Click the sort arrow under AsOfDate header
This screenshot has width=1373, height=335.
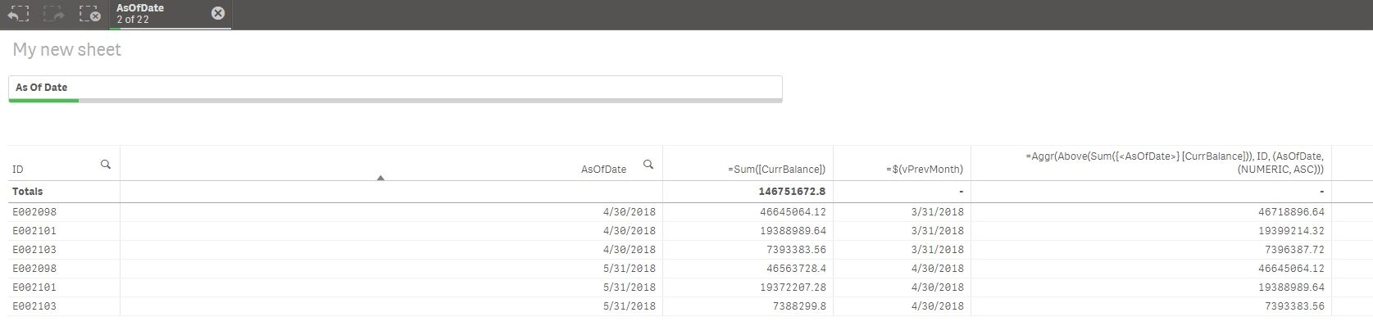pyautogui.click(x=380, y=178)
